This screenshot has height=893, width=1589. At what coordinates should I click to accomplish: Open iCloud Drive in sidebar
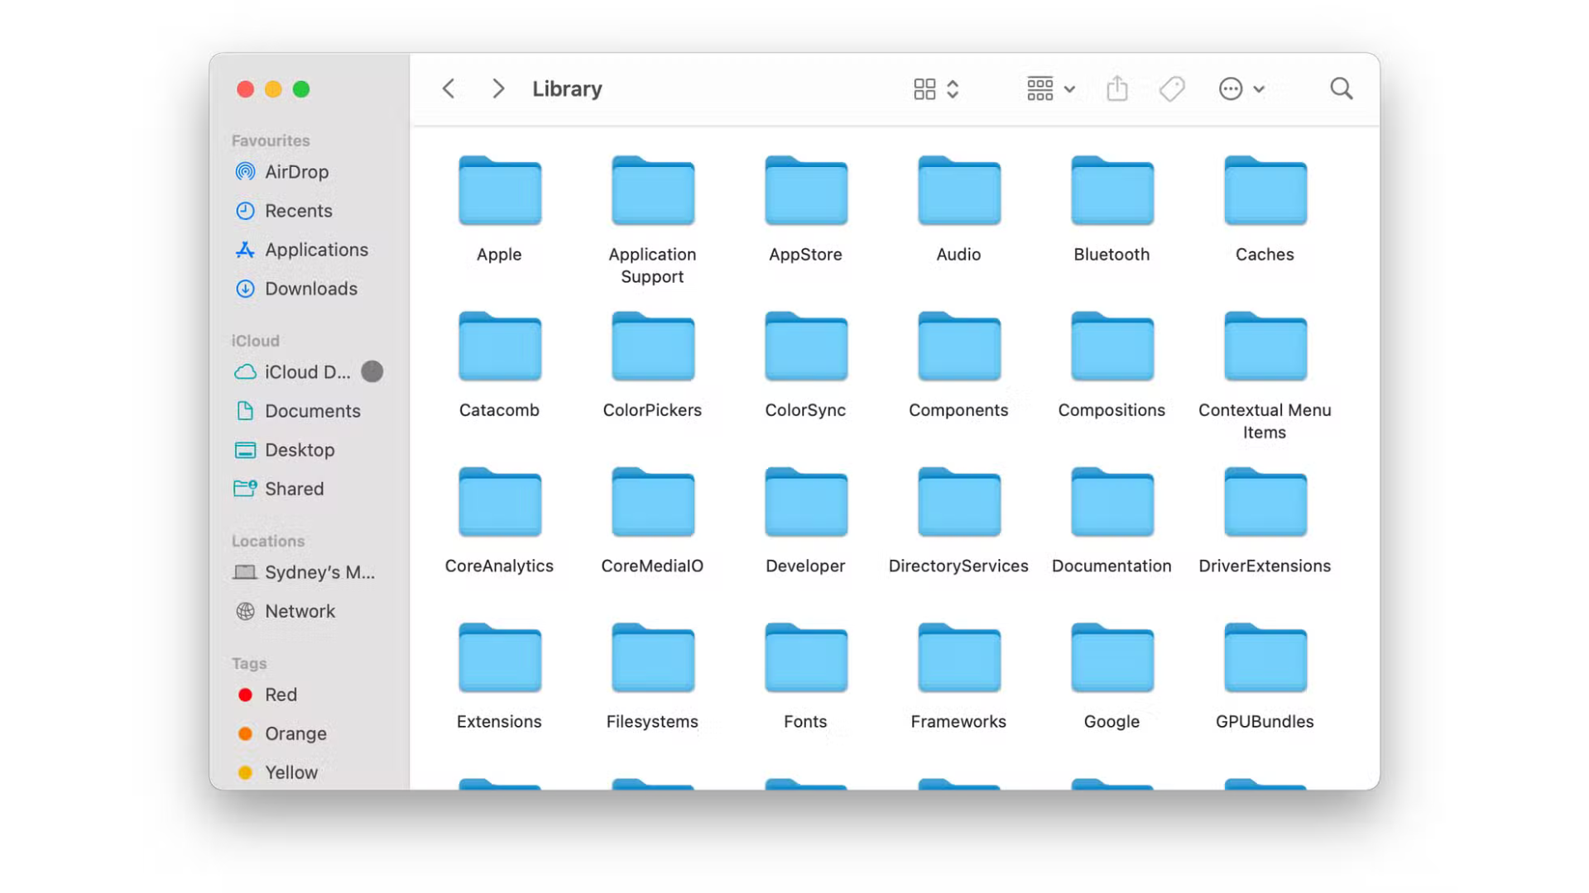coord(306,372)
